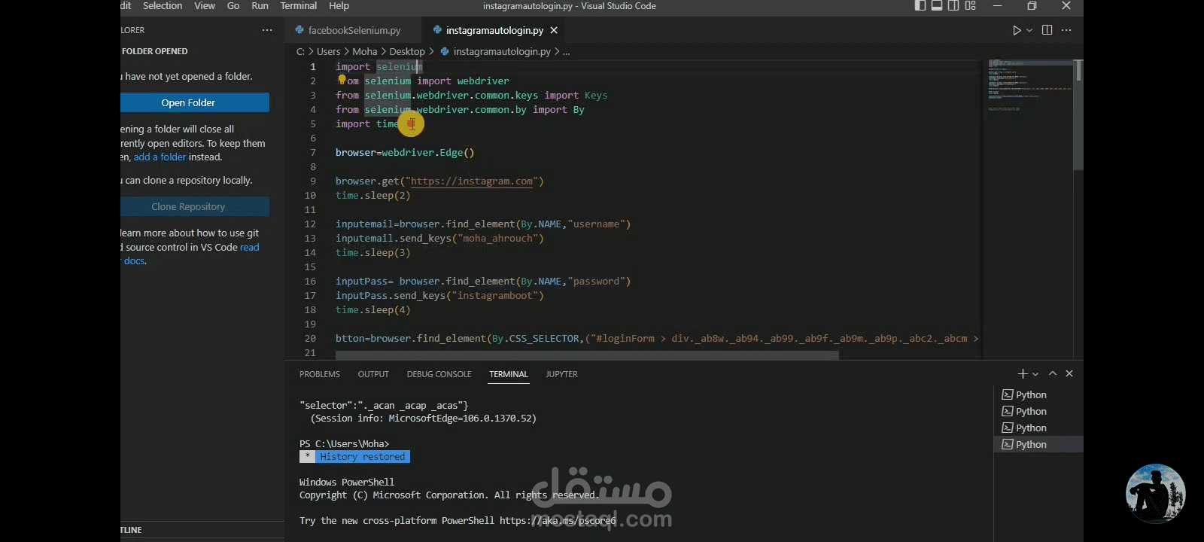Click the editor vertical scrollbar
The height and width of the screenshot is (542, 1204).
pyautogui.click(x=1078, y=113)
